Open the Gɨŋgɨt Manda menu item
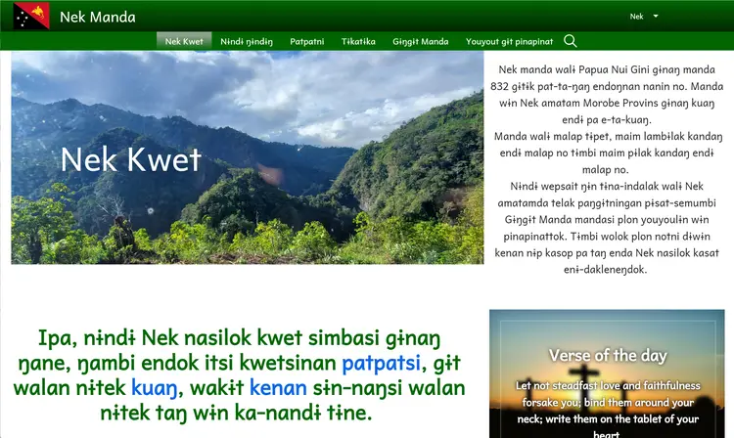This screenshot has width=734, height=438. point(421,41)
